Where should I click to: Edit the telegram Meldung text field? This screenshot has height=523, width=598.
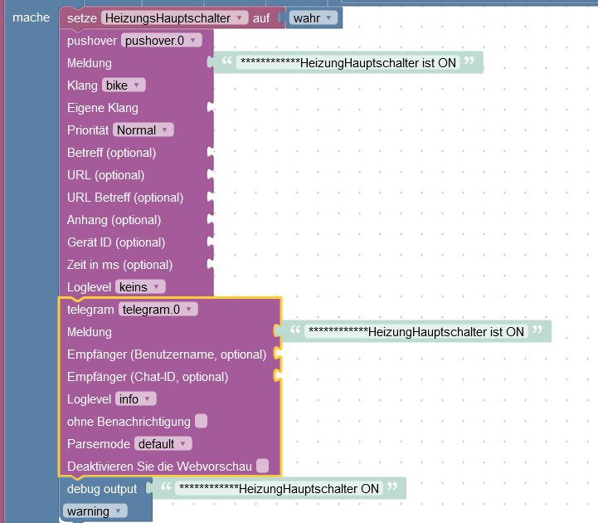click(x=416, y=332)
